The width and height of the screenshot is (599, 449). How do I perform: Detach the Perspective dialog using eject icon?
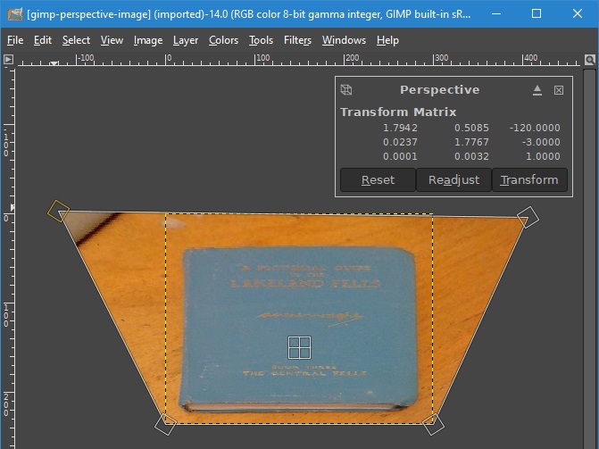tap(537, 90)
